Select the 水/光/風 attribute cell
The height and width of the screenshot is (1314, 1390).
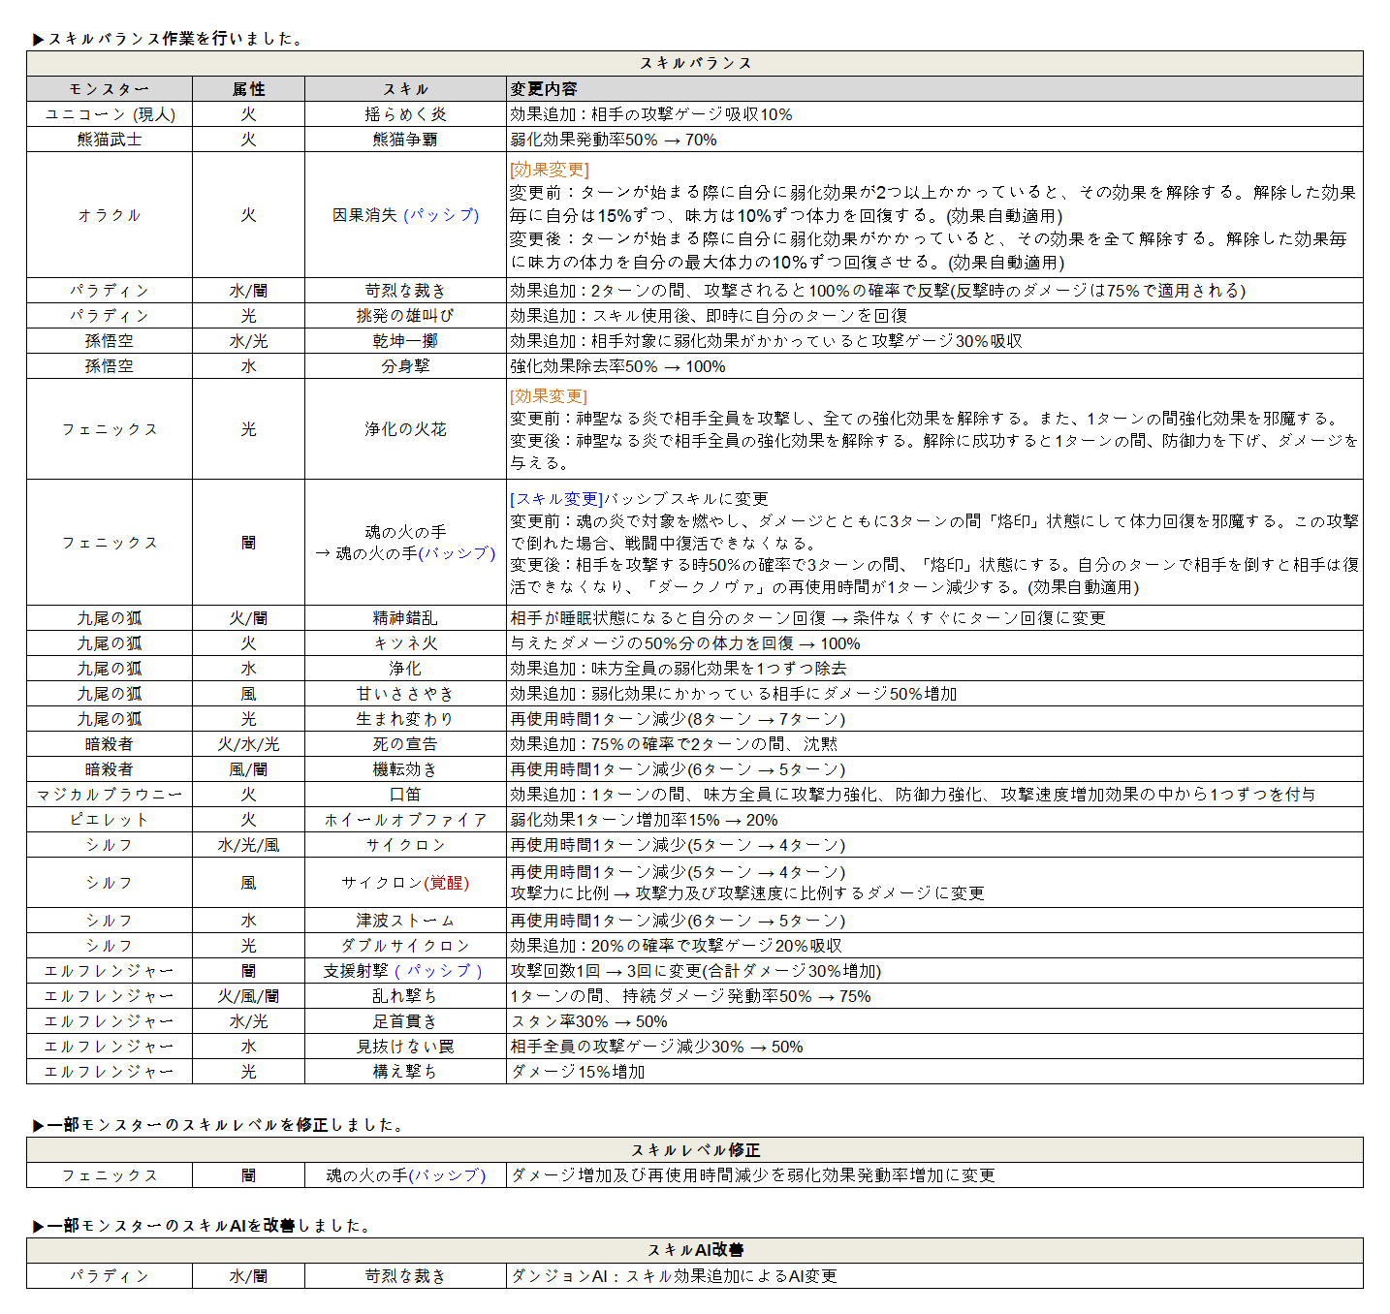(x=248, y=845)
